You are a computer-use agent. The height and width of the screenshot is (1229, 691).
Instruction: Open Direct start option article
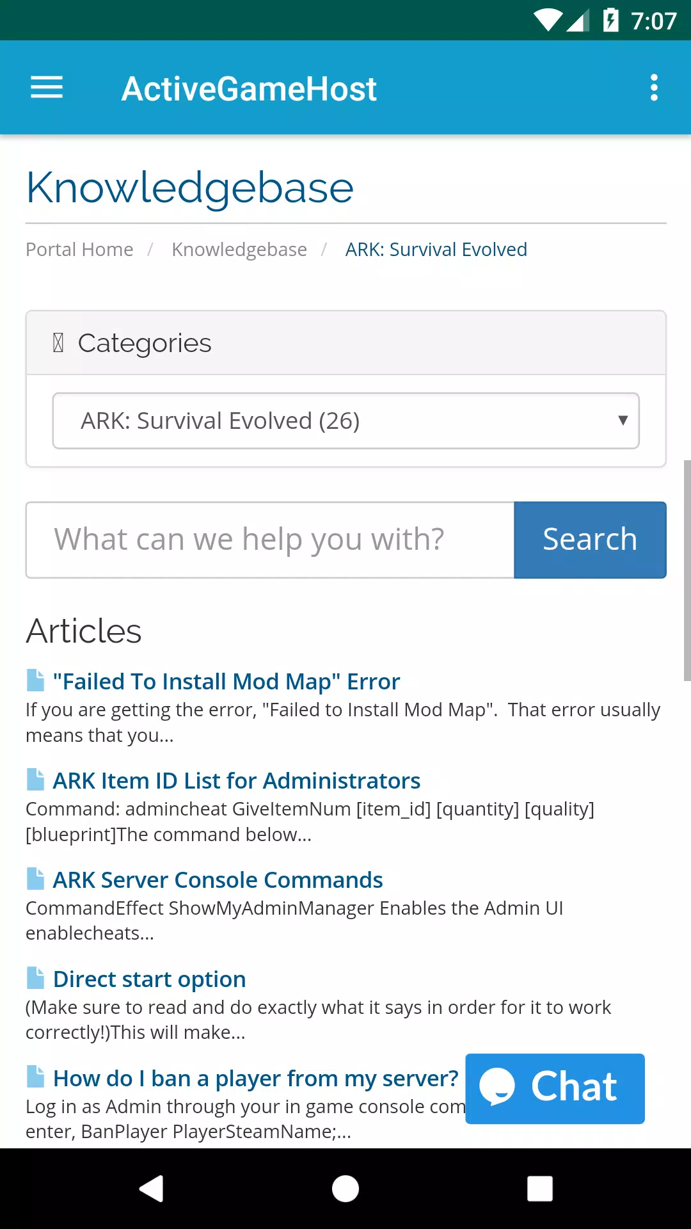pyautogui.click(x=150, y=979)
